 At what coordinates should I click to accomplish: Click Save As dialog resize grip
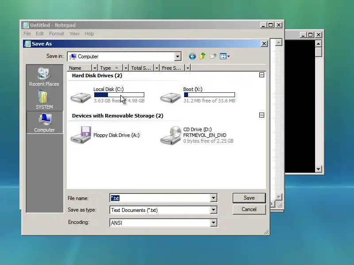[266, 232]
